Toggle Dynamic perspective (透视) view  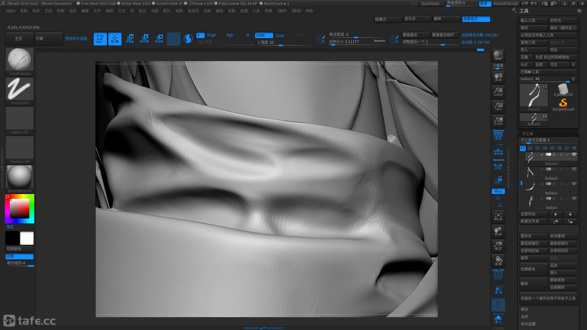pos(498,135)
